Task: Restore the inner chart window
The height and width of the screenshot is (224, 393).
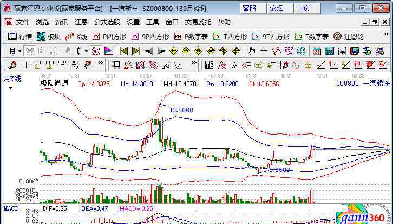Action: pyautogui.click(x=375, y=22)
